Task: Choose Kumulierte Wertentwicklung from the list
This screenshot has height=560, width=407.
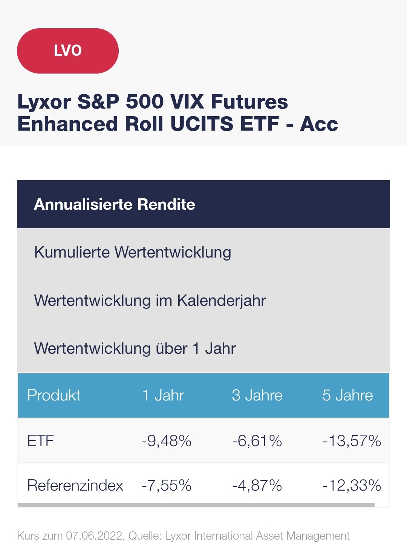Action: (133, 252)
